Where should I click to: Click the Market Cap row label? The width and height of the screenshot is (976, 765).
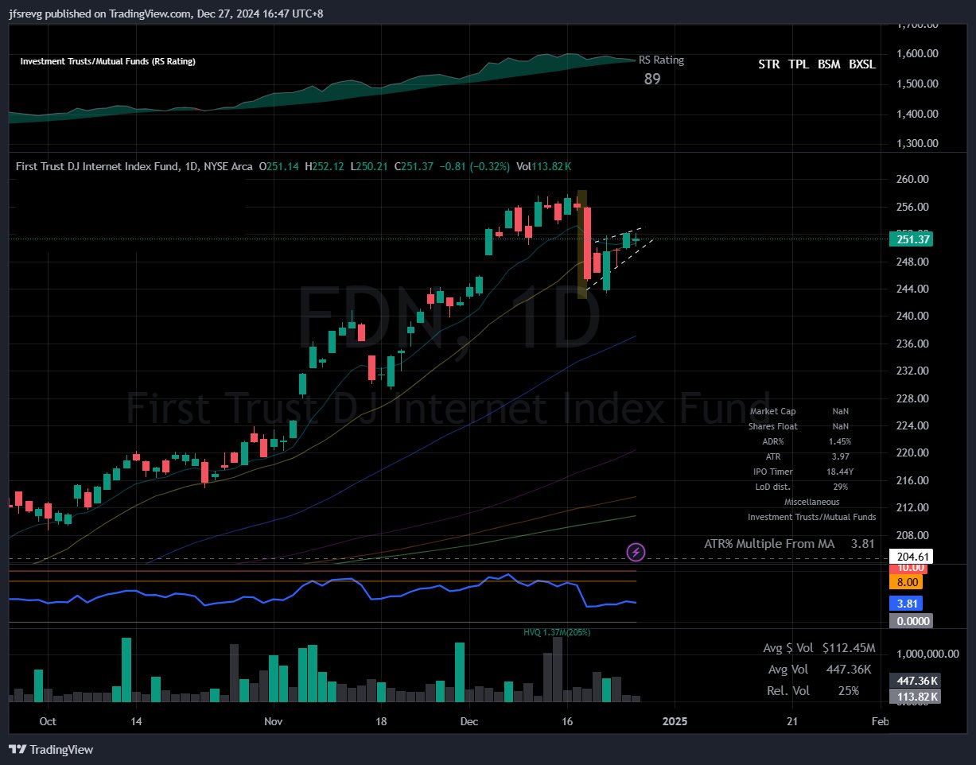click(773, 411)
